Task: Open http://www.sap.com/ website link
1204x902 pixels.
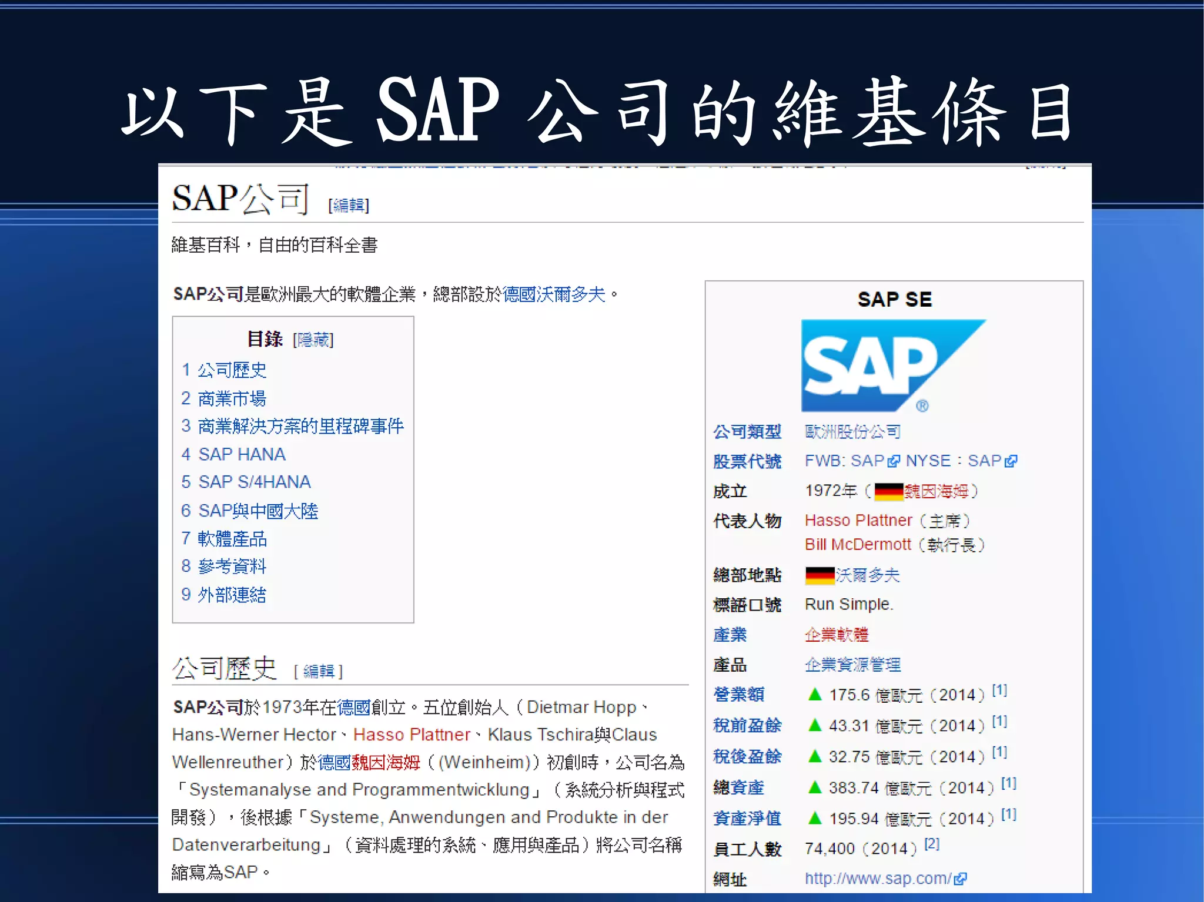Action: 878,879
